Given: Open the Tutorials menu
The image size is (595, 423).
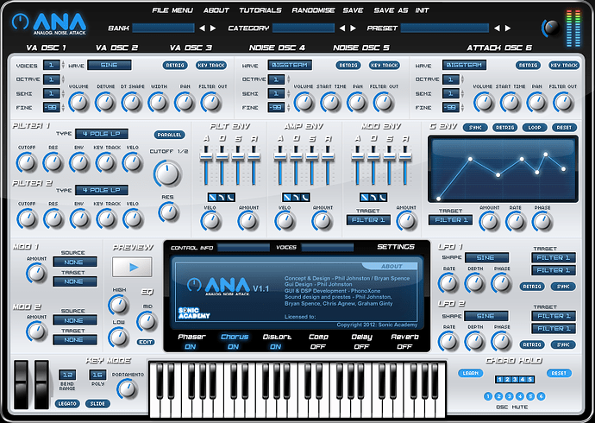Looking at the screenshot, I should coord(260,10).
